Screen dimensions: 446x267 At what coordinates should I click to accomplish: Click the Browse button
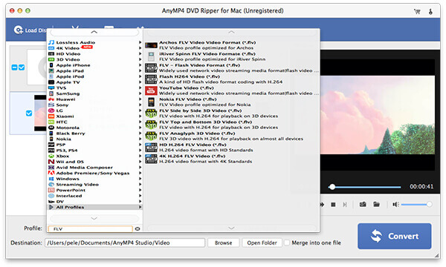223,243
